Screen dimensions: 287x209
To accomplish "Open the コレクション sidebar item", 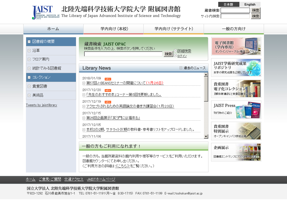I will click(x=51, y=77).
